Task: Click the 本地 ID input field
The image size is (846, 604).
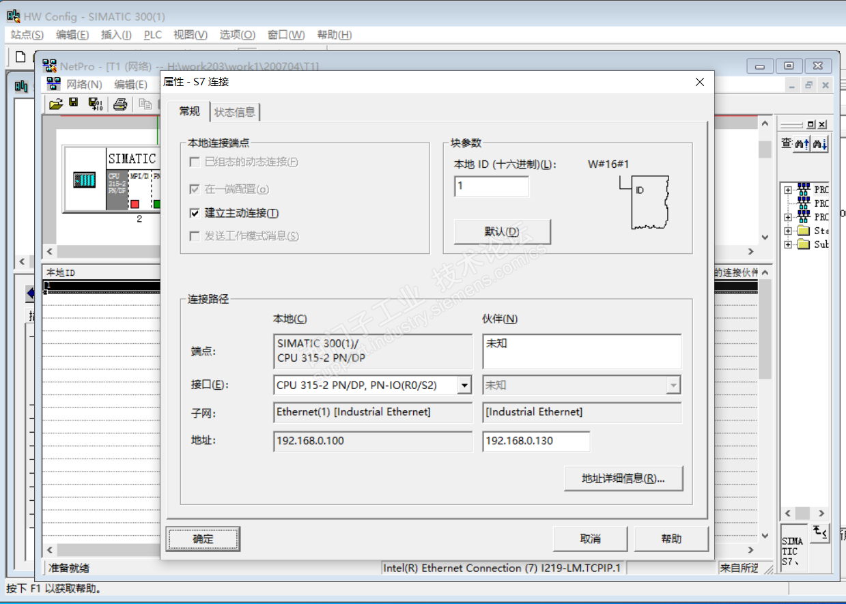Action: click(491, 186)
